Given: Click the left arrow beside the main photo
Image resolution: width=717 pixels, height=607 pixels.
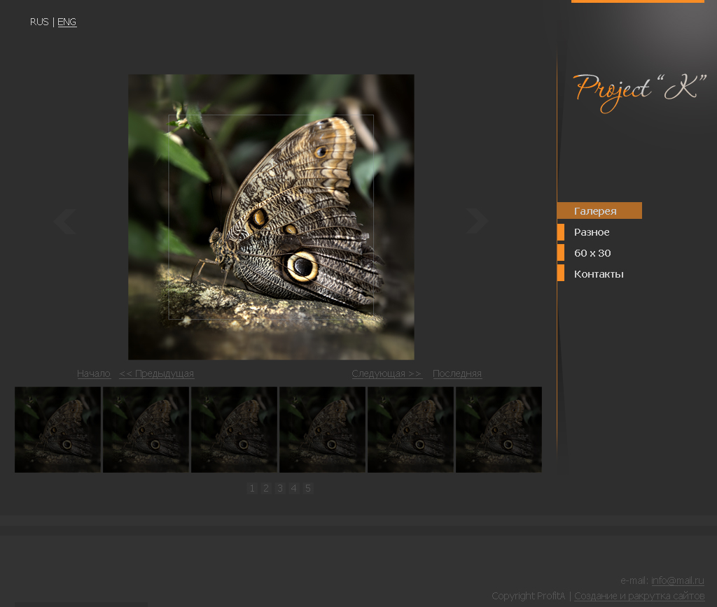Looking at the screenshot, I should [x=64, y=222].
